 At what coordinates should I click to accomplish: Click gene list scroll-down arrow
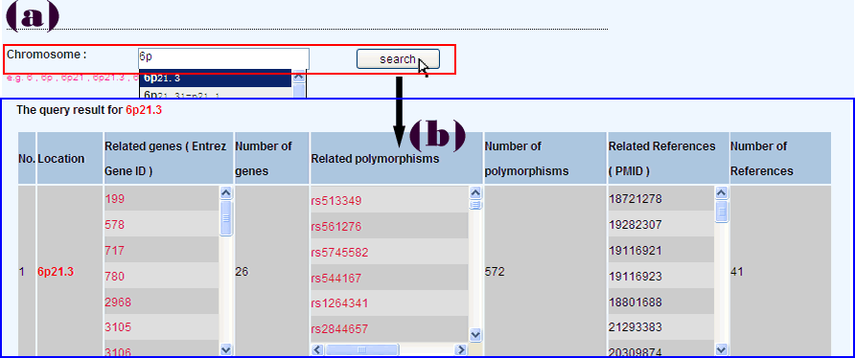[226, 349]
